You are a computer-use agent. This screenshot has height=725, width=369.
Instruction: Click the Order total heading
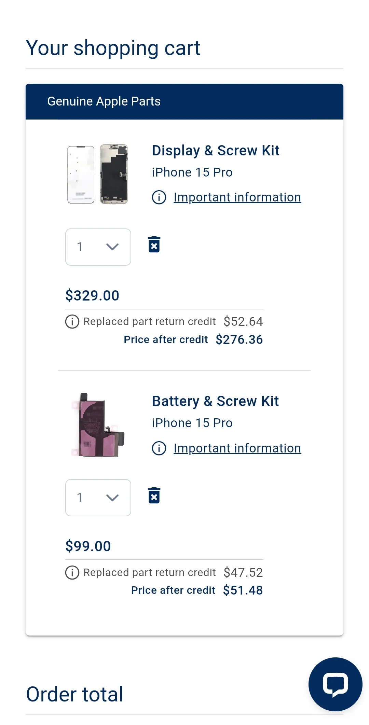74,694
